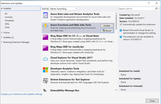Click the list scroll up arrow
Screen dimensions: 161x104
point(116,13)
